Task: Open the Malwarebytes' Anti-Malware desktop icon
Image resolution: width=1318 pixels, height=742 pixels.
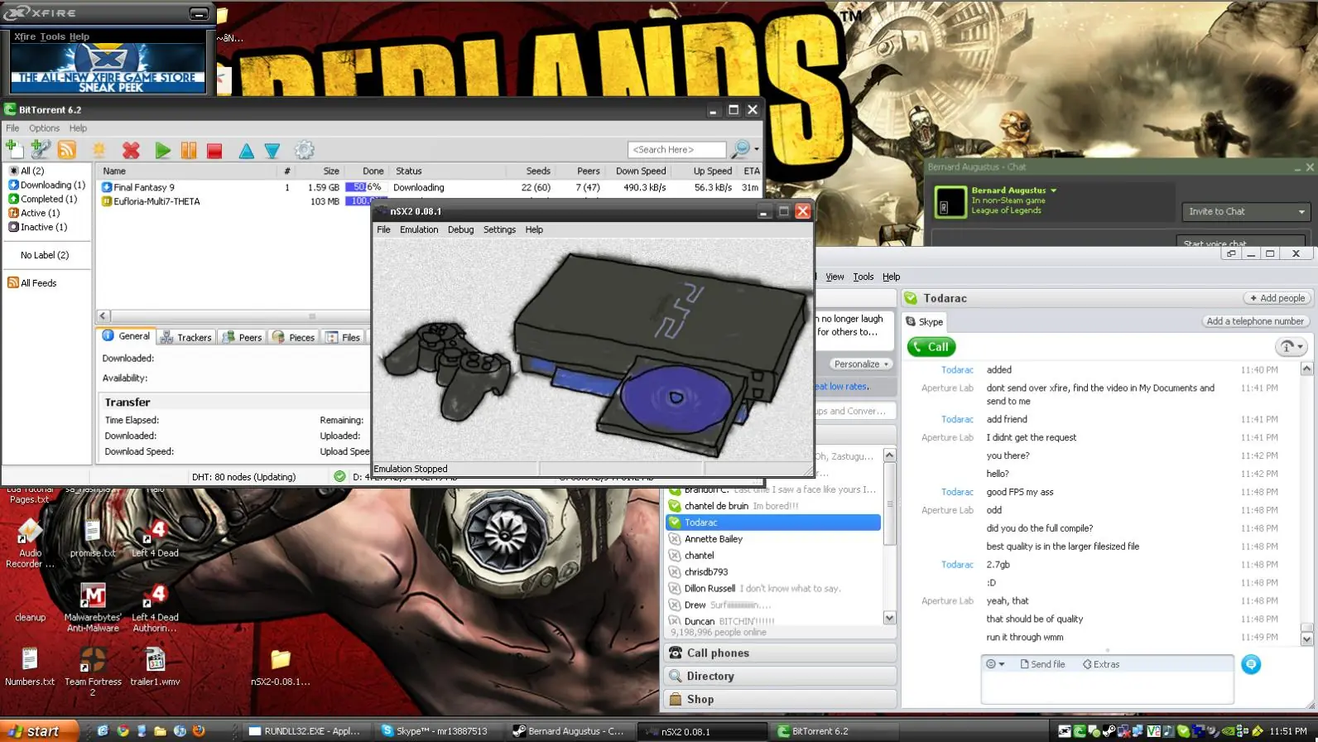Action: tap(93, 608)
